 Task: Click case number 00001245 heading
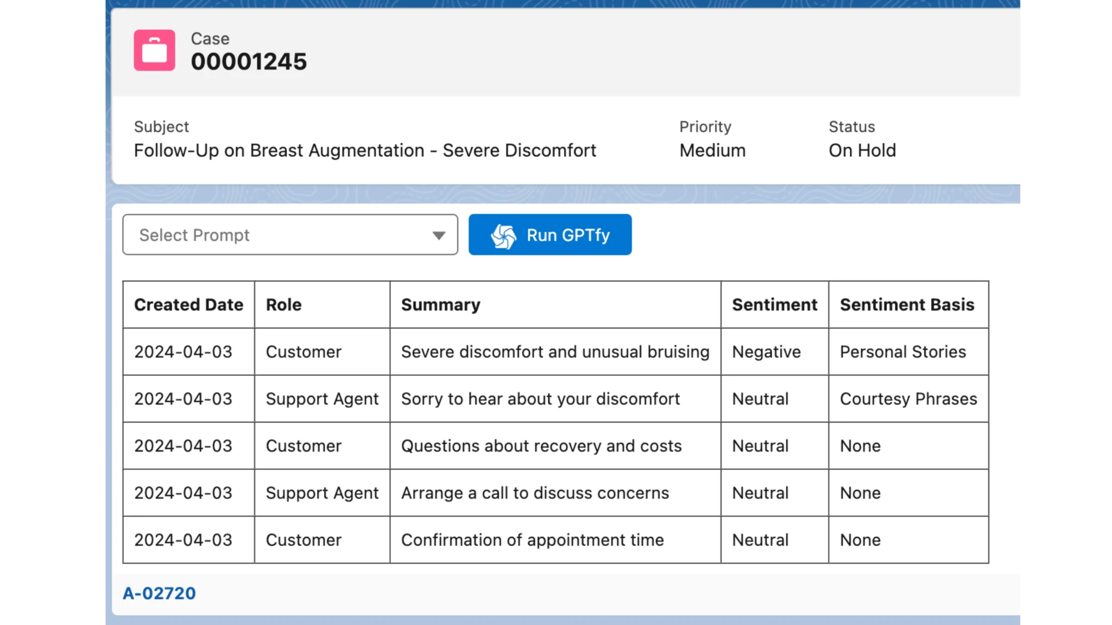point(249,62)
